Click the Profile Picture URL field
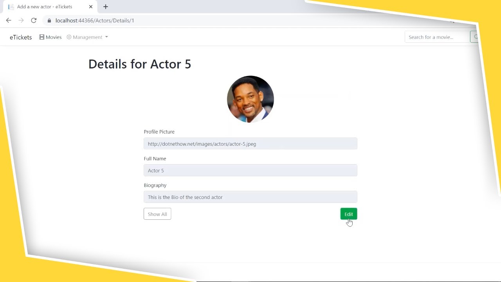This screenshot has height=282, width=501. pyautogui.click(x=250, y=144)
